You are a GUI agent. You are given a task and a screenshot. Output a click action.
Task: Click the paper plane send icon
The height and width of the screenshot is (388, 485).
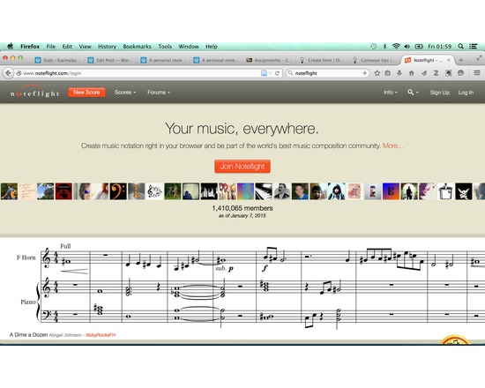pos(424,73)
